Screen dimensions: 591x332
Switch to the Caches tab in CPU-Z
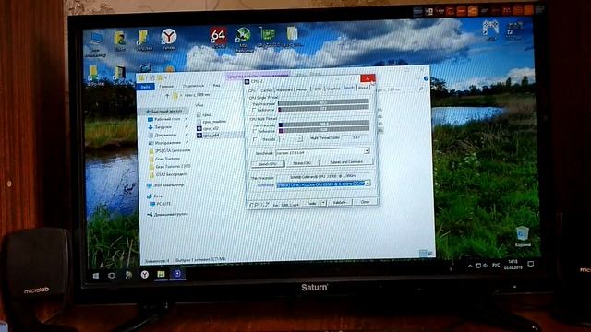click(266, 90)
